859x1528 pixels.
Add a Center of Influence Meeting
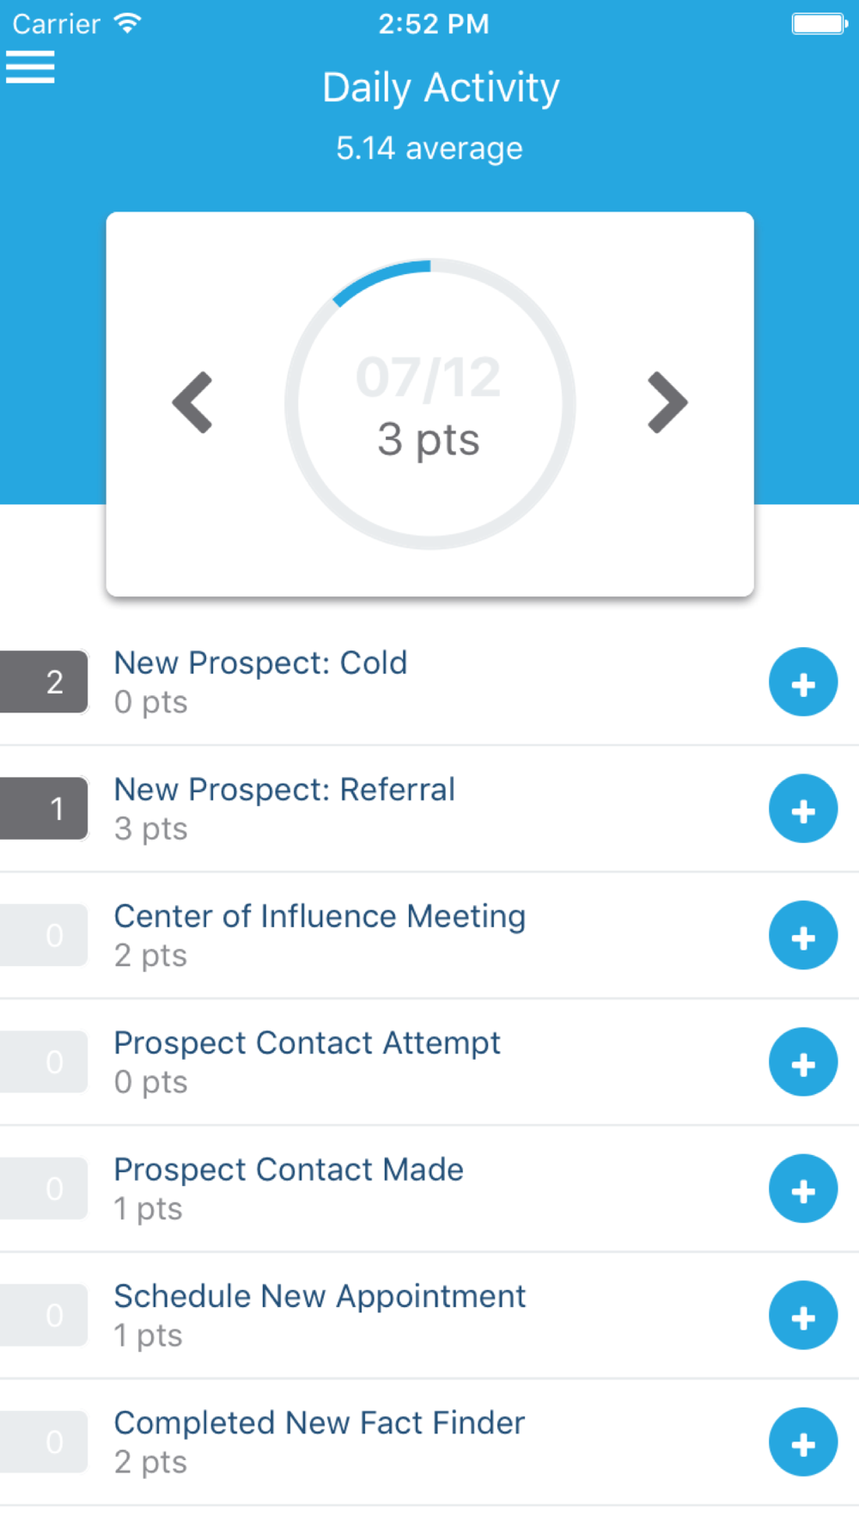coord(802,936)
